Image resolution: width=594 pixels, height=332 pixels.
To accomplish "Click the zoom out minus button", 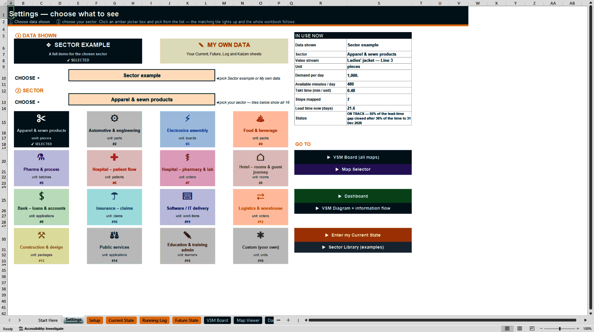I will [x=541, y=329].
